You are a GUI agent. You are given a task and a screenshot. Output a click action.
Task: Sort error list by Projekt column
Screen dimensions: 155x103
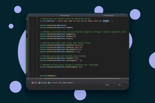click(x=107, y=85)
